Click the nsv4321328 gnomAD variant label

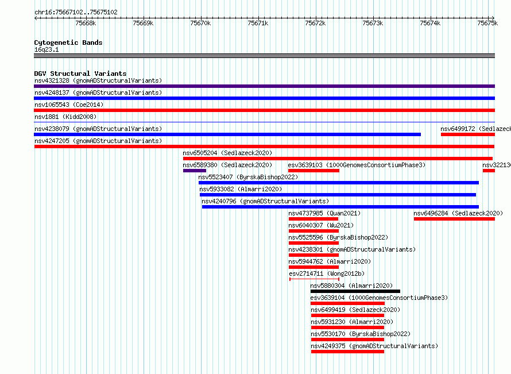[98, 80]
